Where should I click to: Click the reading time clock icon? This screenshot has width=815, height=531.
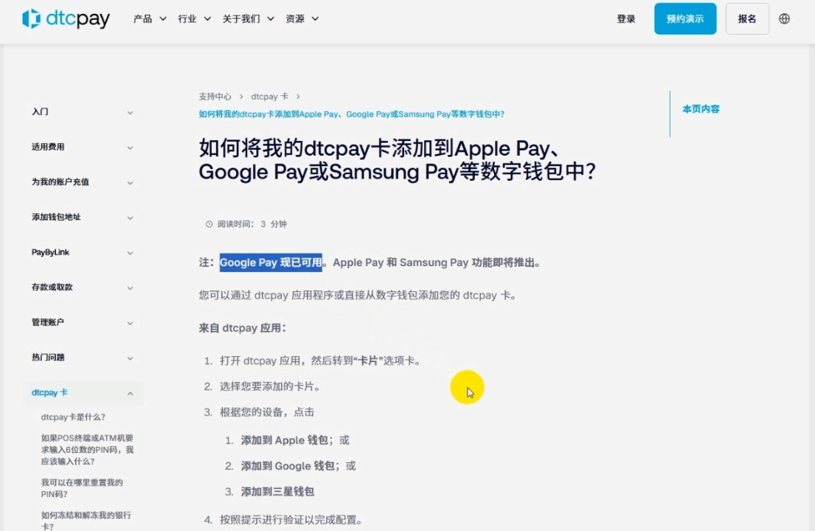pos(209,224)
